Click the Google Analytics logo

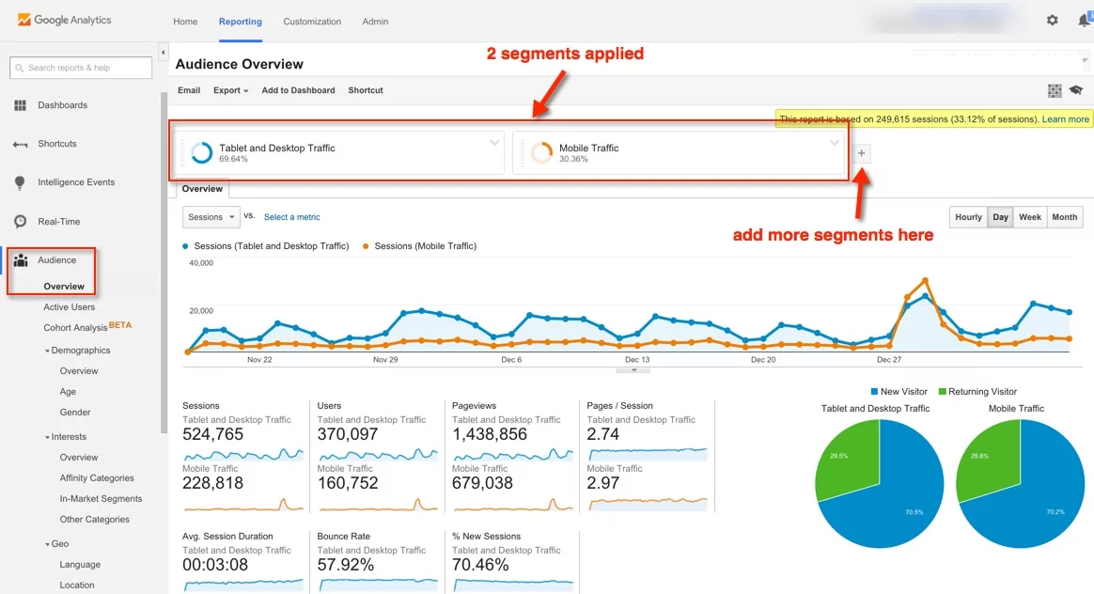tap(63, 19)
